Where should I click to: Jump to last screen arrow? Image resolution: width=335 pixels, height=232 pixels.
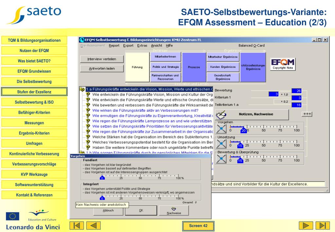tap(323, 225)
